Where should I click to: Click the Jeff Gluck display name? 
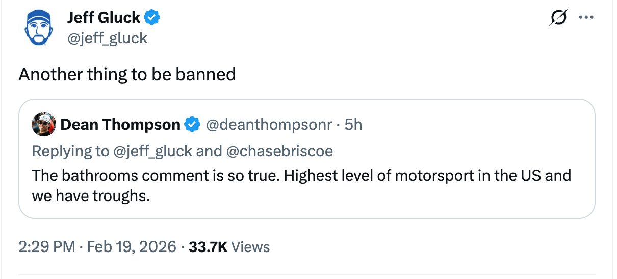coord(104,18)
